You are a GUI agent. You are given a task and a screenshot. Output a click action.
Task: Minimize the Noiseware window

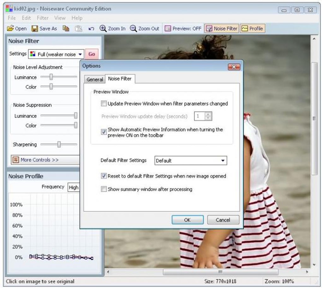(284, 10)
